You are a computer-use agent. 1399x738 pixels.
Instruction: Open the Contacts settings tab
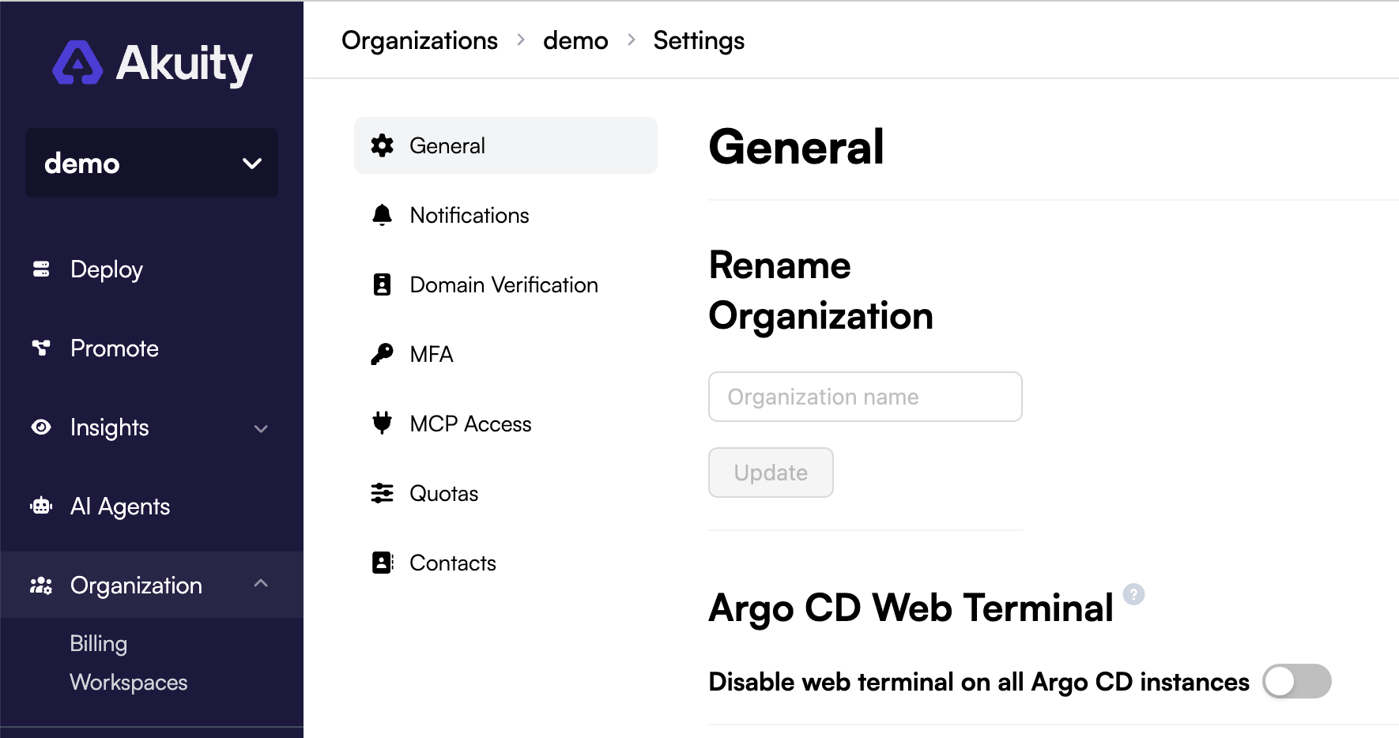pyautogui.click(x=506, y=563)
